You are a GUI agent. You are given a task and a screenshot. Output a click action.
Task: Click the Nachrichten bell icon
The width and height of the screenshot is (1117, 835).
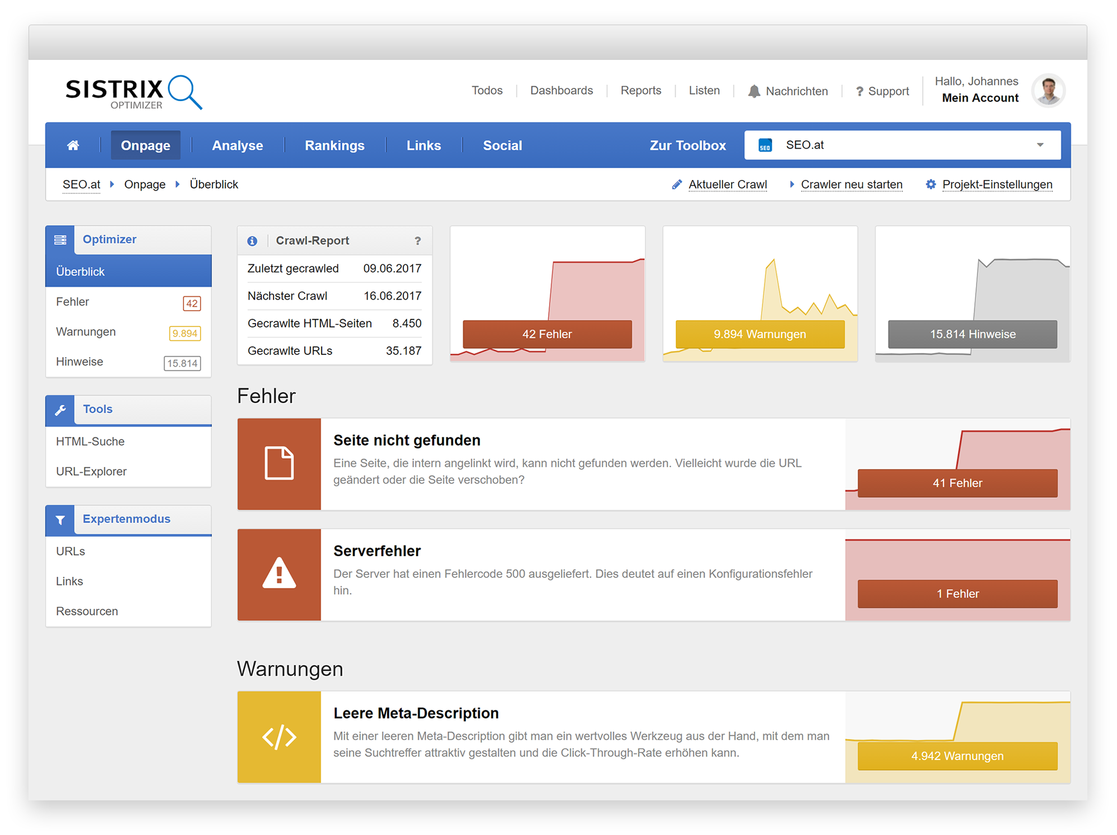pos(754,91)
